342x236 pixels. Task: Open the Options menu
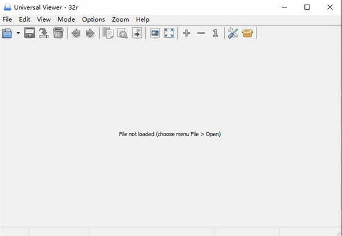coord(93,19)
